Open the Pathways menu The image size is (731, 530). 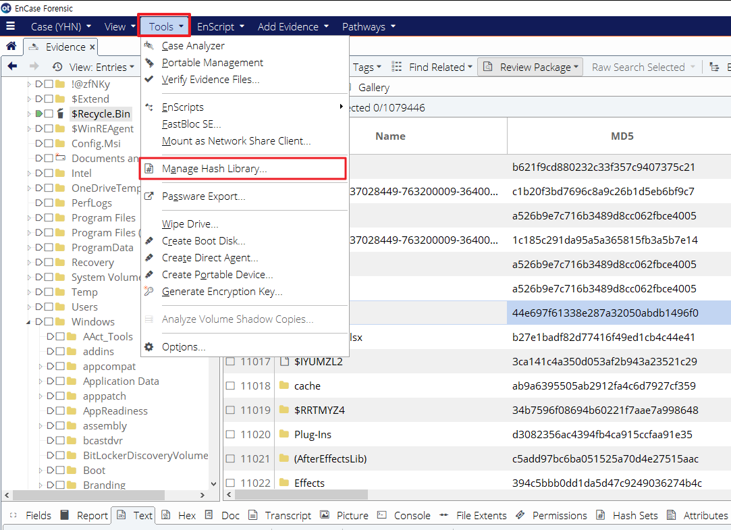point(369,26)
